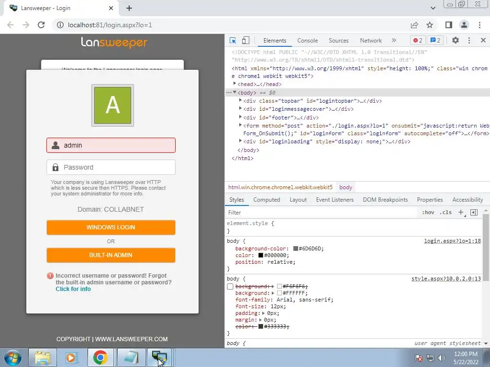
Task: Click the username field containing admin
Action: click(111, 145)
